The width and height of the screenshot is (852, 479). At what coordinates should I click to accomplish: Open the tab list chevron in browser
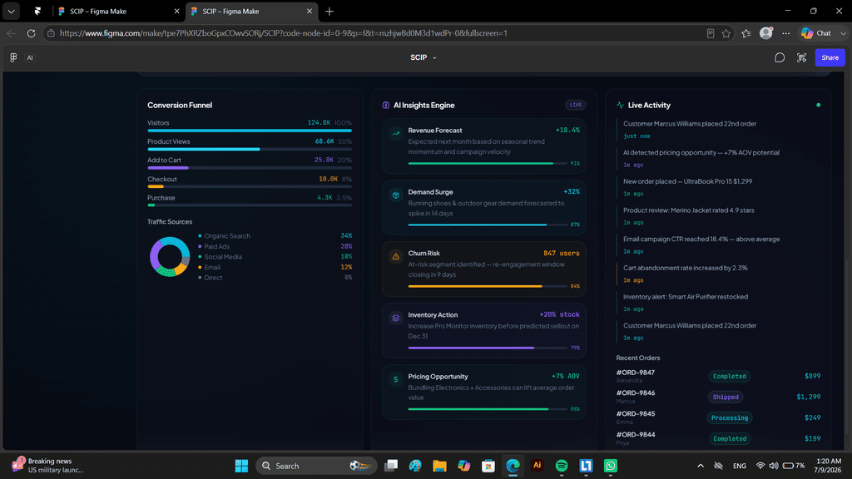(x=11, y=11)
